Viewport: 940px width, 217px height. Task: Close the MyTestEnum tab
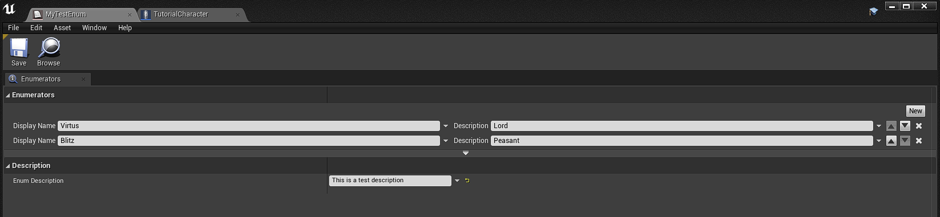point(130,15)
